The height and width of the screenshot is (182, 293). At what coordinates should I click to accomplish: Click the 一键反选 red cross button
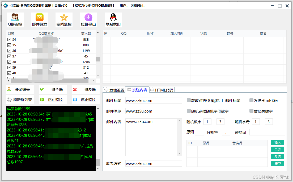[x=86, y=89]
